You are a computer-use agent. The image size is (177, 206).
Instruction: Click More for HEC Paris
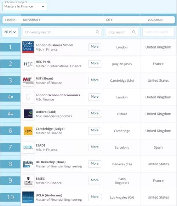[x=95, y=63]
